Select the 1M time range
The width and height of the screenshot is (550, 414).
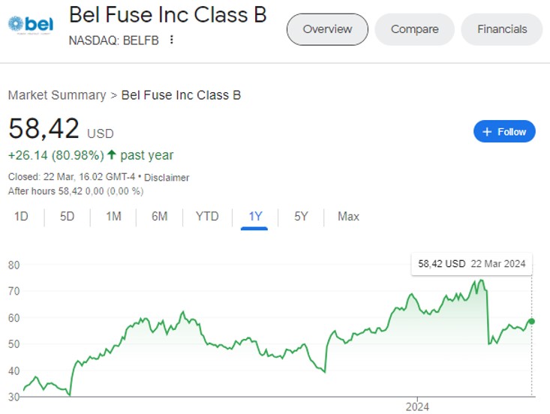pyautogui.click(x=113, y=216)
